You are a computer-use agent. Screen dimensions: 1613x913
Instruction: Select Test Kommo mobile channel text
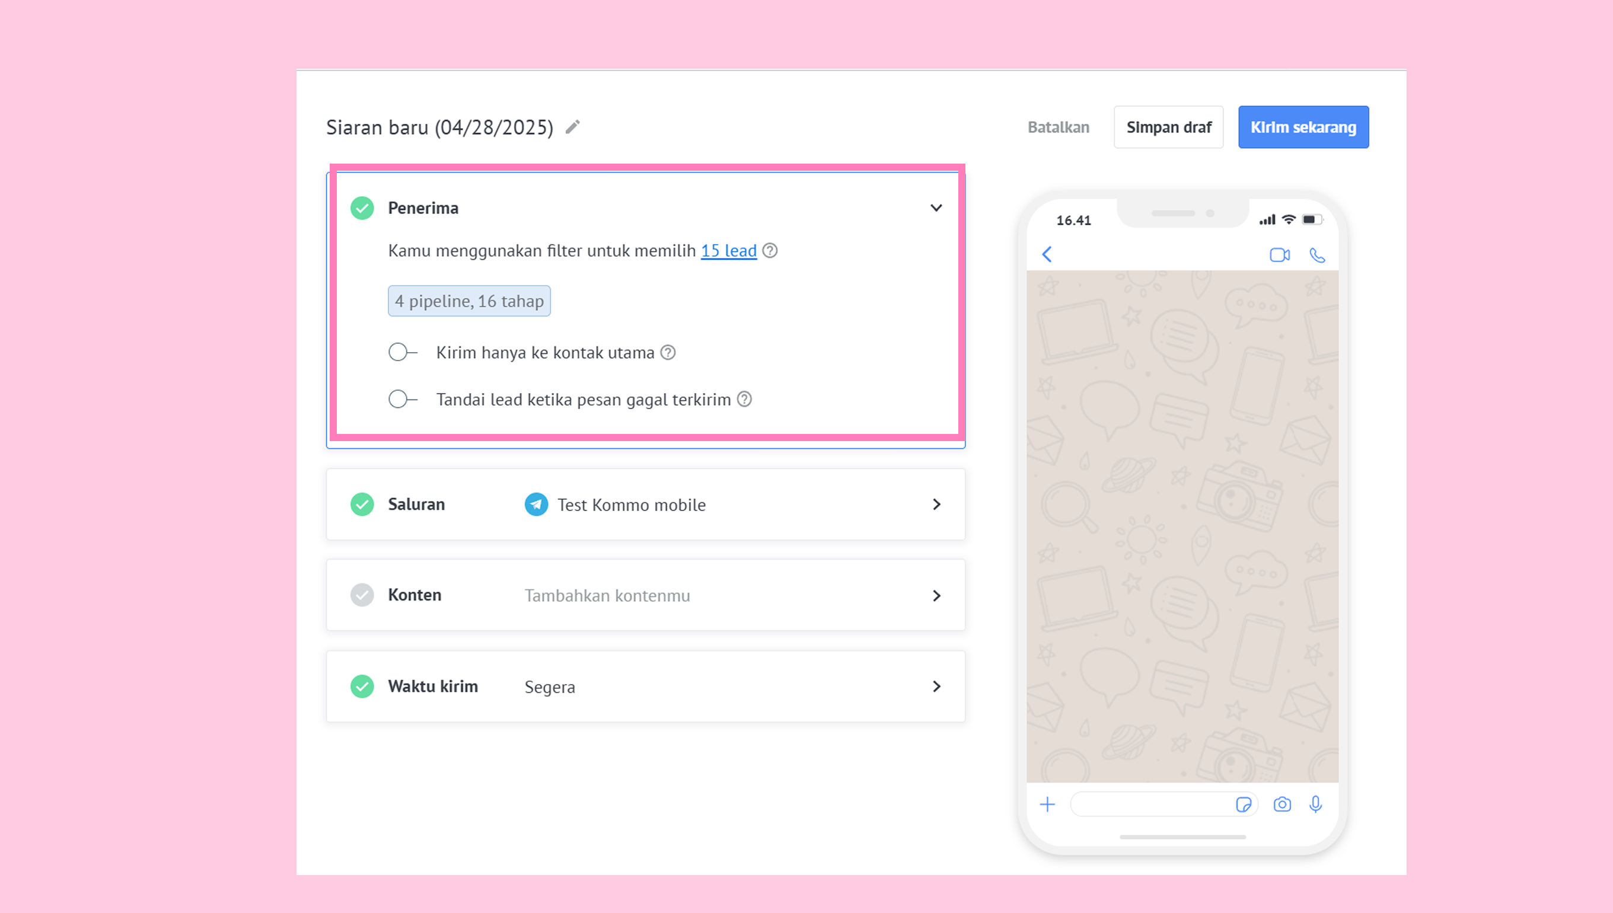pyautogui.click(x=632, y=505)
